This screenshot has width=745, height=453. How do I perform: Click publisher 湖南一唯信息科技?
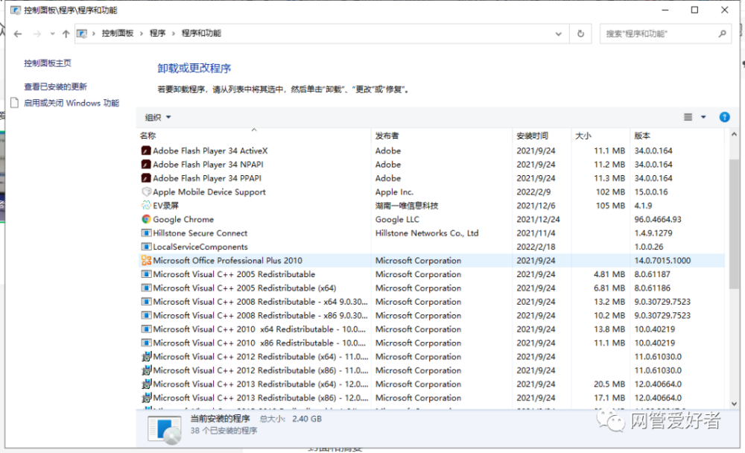click(x=407, y=206)
